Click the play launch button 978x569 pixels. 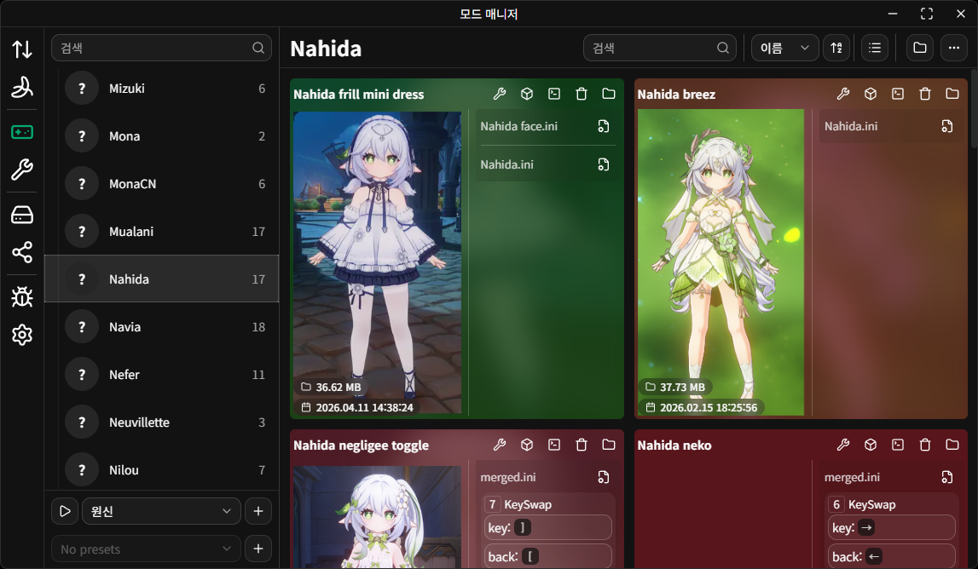65,511
